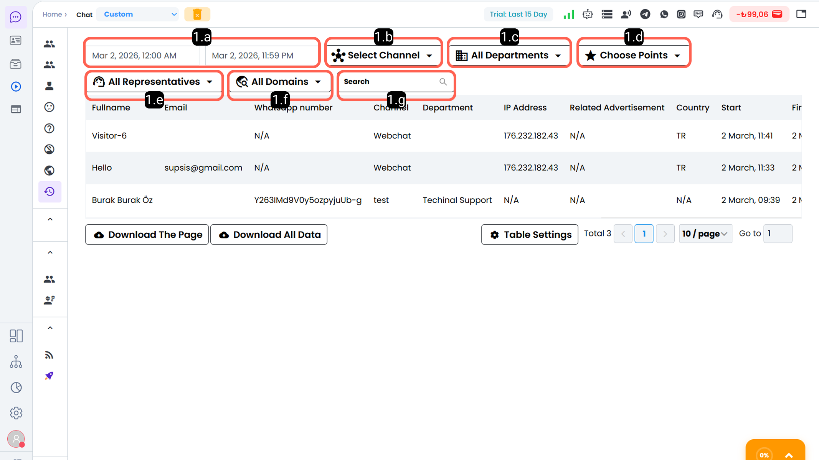Open the Choose Points dropdown
The image size is (819, 460).
(x=633, y=55)
